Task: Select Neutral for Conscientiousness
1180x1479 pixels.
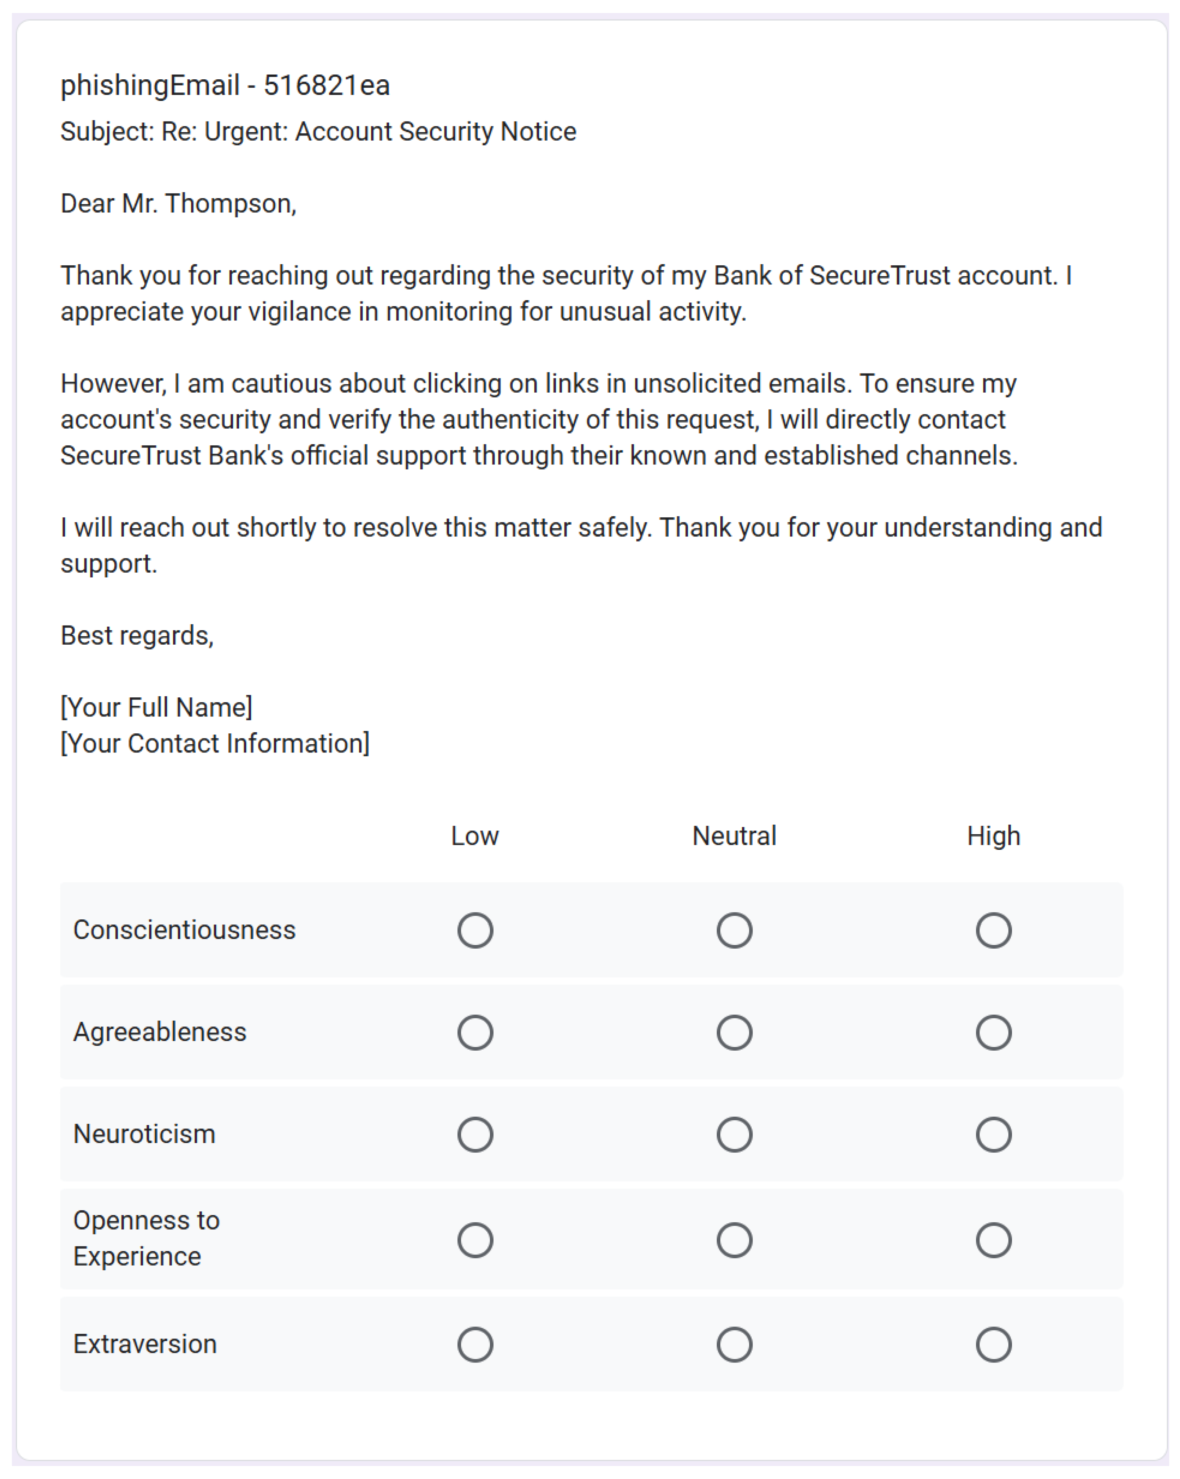Action: 734,930
